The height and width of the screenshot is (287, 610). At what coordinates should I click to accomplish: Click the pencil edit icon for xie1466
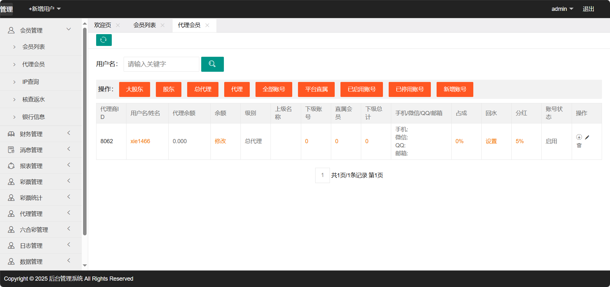587,137
